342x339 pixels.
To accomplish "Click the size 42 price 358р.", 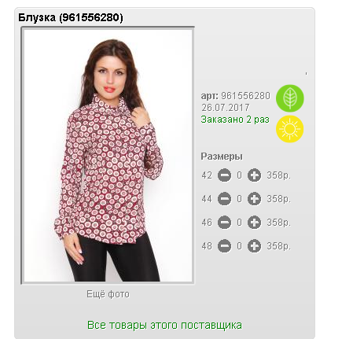I will 279,175.
